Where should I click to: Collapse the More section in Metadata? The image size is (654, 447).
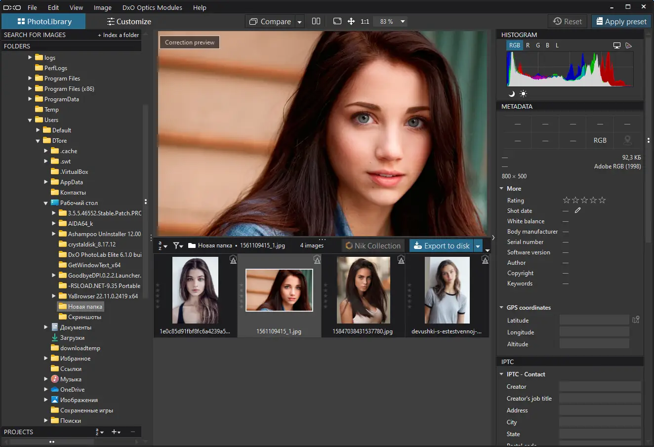click(501, 188)
